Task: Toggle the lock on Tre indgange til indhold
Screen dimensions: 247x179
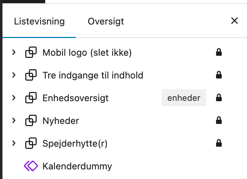Action: pyautogui.click(x=219, y=75)
